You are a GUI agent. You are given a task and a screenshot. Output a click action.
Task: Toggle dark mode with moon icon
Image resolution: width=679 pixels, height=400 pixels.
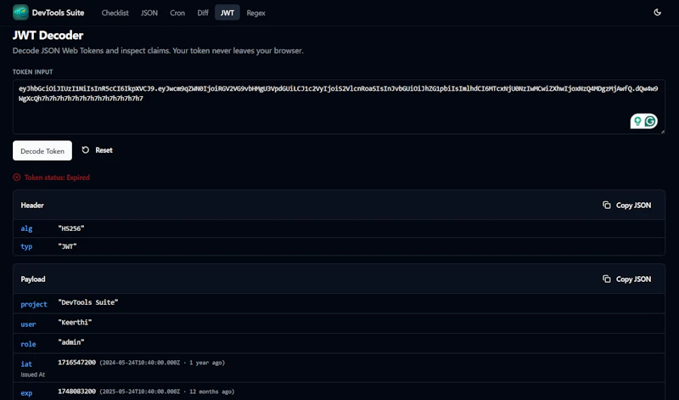coord(657,13)
